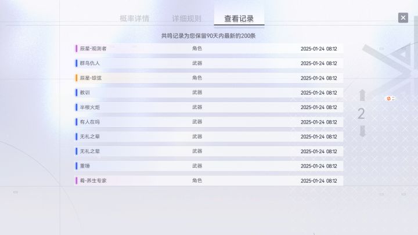Click the timestamp in 有人在吗 row

(319, 122)
